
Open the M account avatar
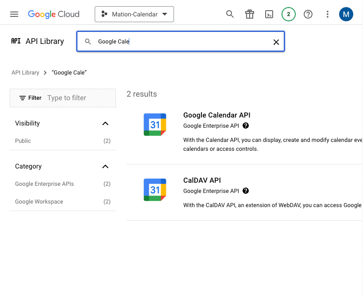pos(346,14)
